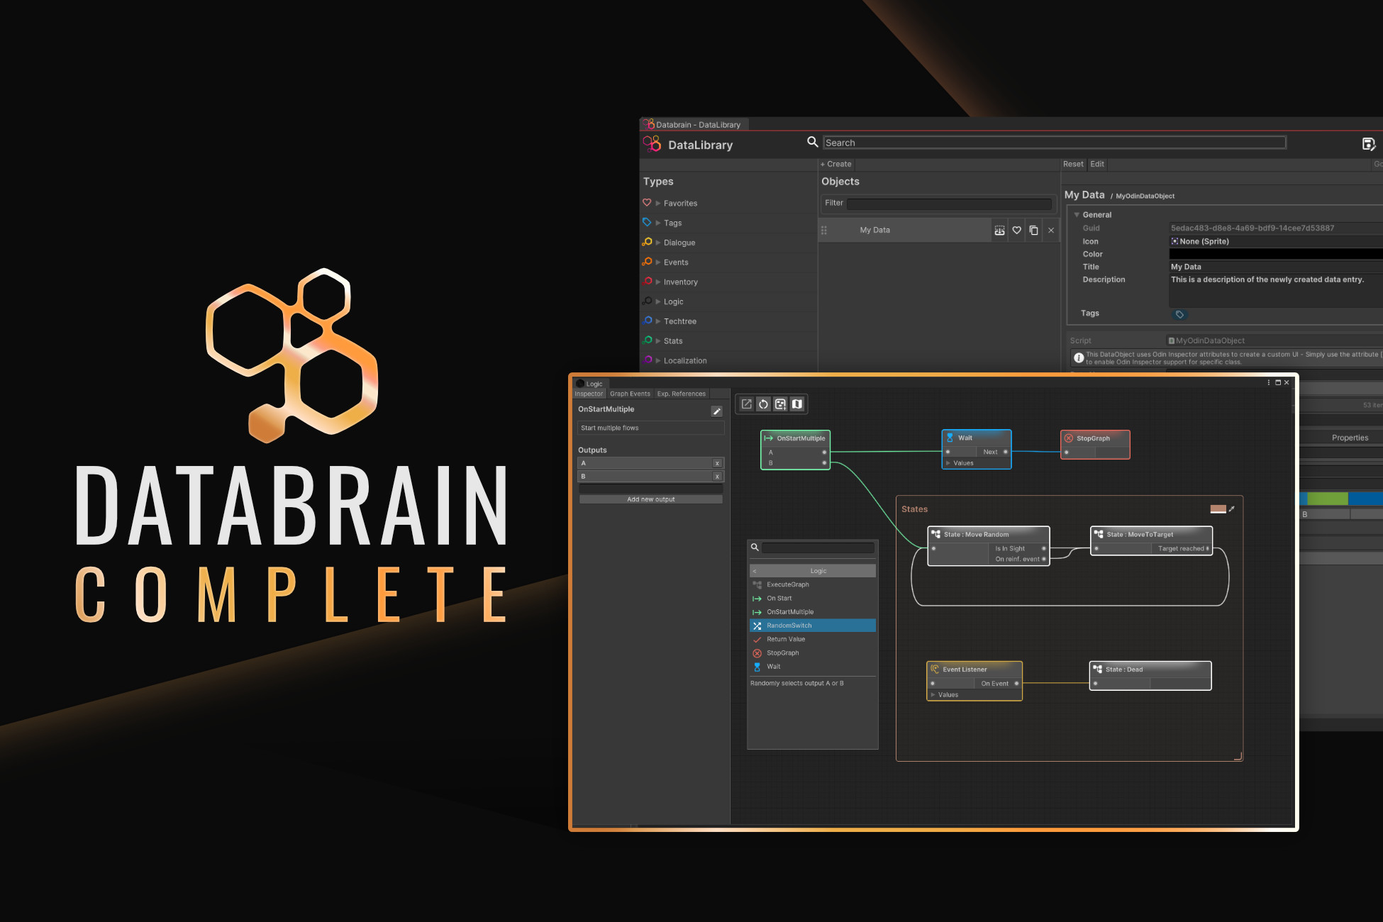
Task: Click the Reset button
Action: coord(1073,164)
